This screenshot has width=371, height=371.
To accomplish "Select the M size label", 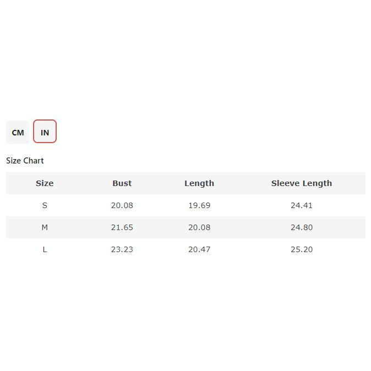I will tap(45, 227).
